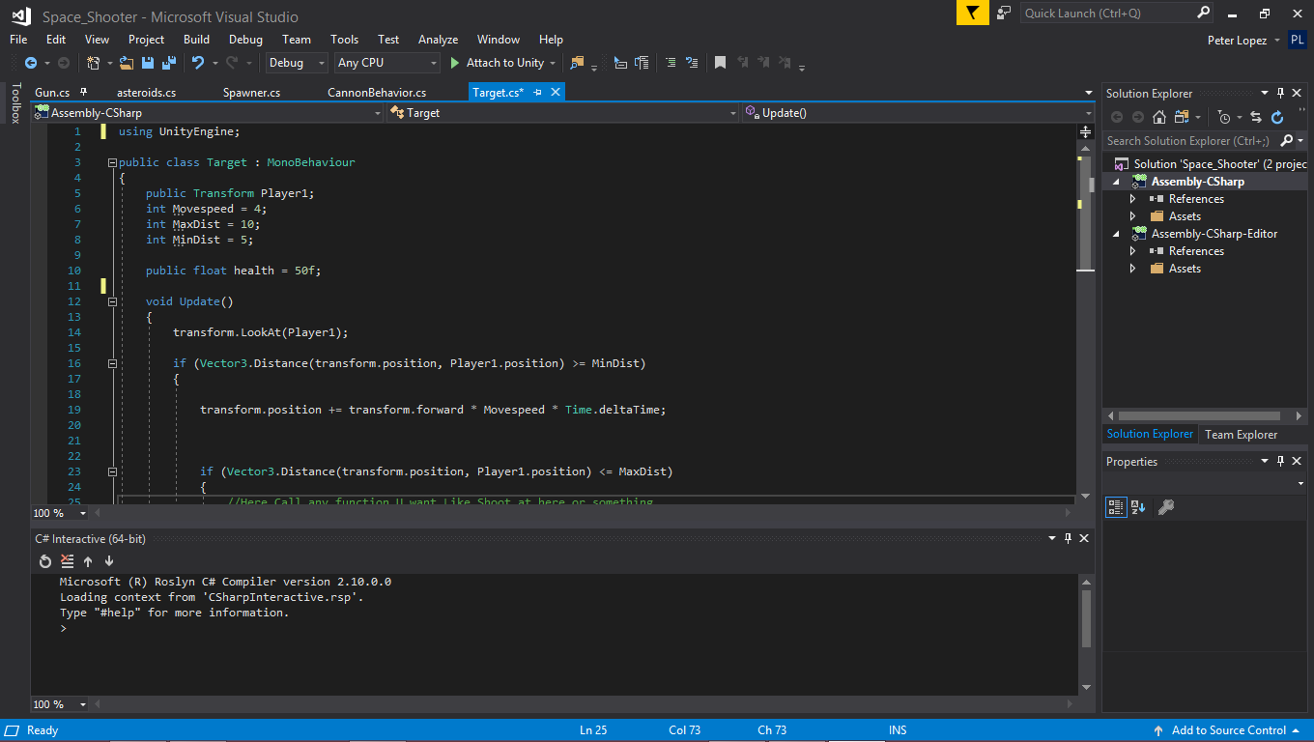Open the feedback notification flag icon

pos(972,13)
